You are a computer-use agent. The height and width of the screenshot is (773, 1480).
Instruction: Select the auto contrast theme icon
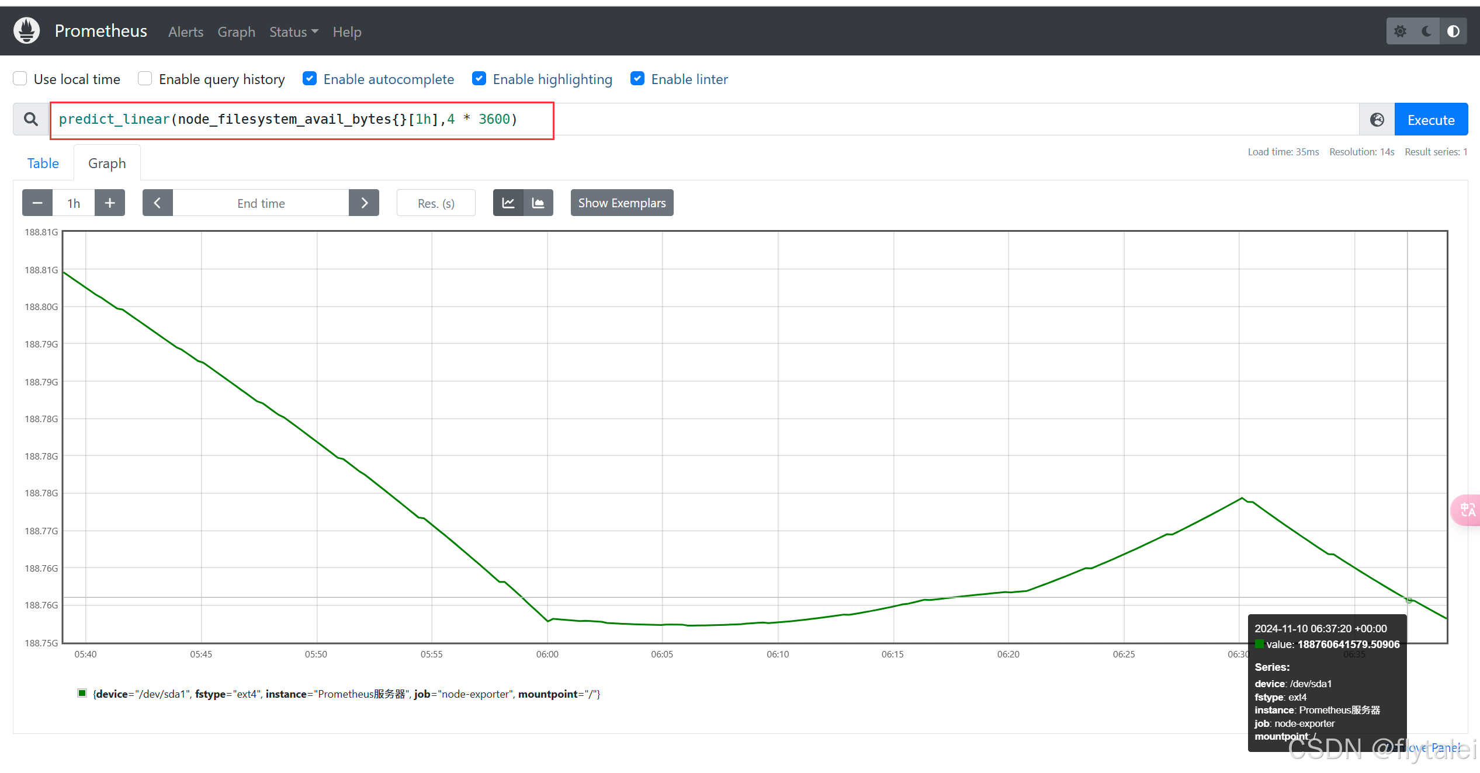click(1453, 32)
